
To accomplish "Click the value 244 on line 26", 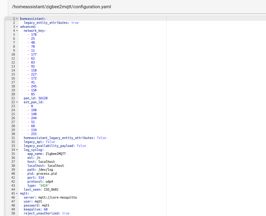I will (x=34, y=118).
